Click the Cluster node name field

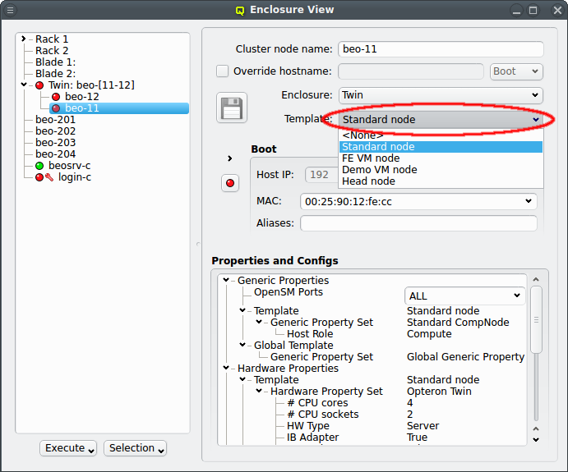(x=441, y=49)
